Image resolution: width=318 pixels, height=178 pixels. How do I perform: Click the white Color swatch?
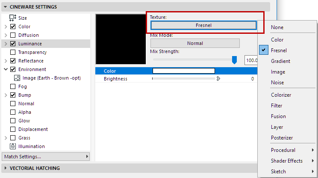pos(183,71)
